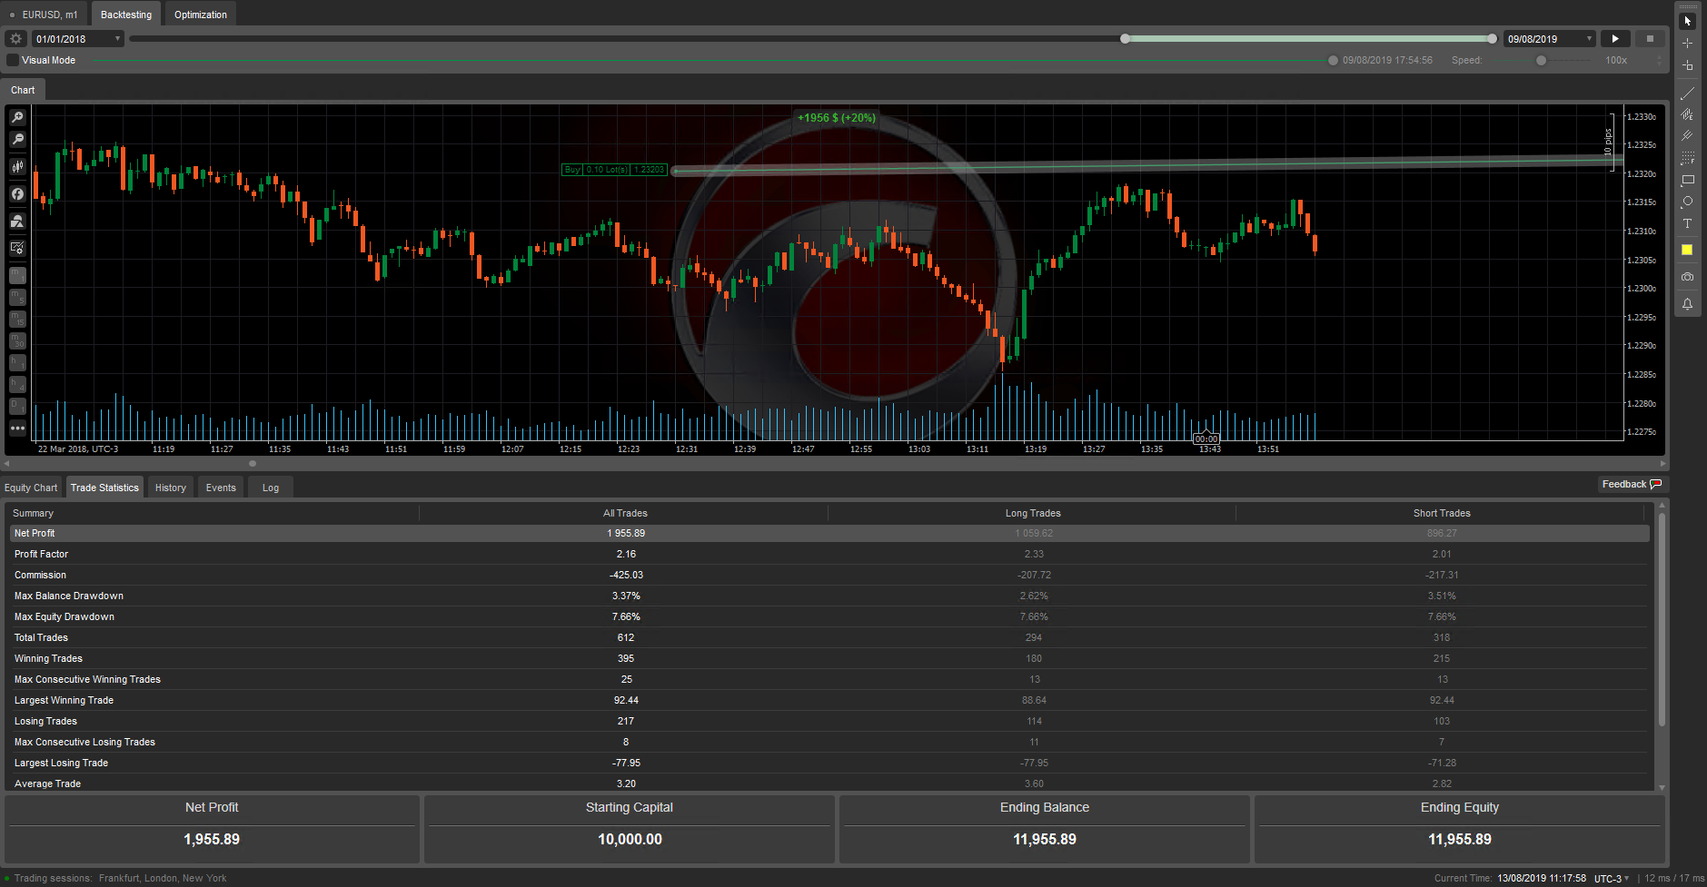Select the Commission row
Viewport: 1707px width, 887px height.
coord(829,575)
